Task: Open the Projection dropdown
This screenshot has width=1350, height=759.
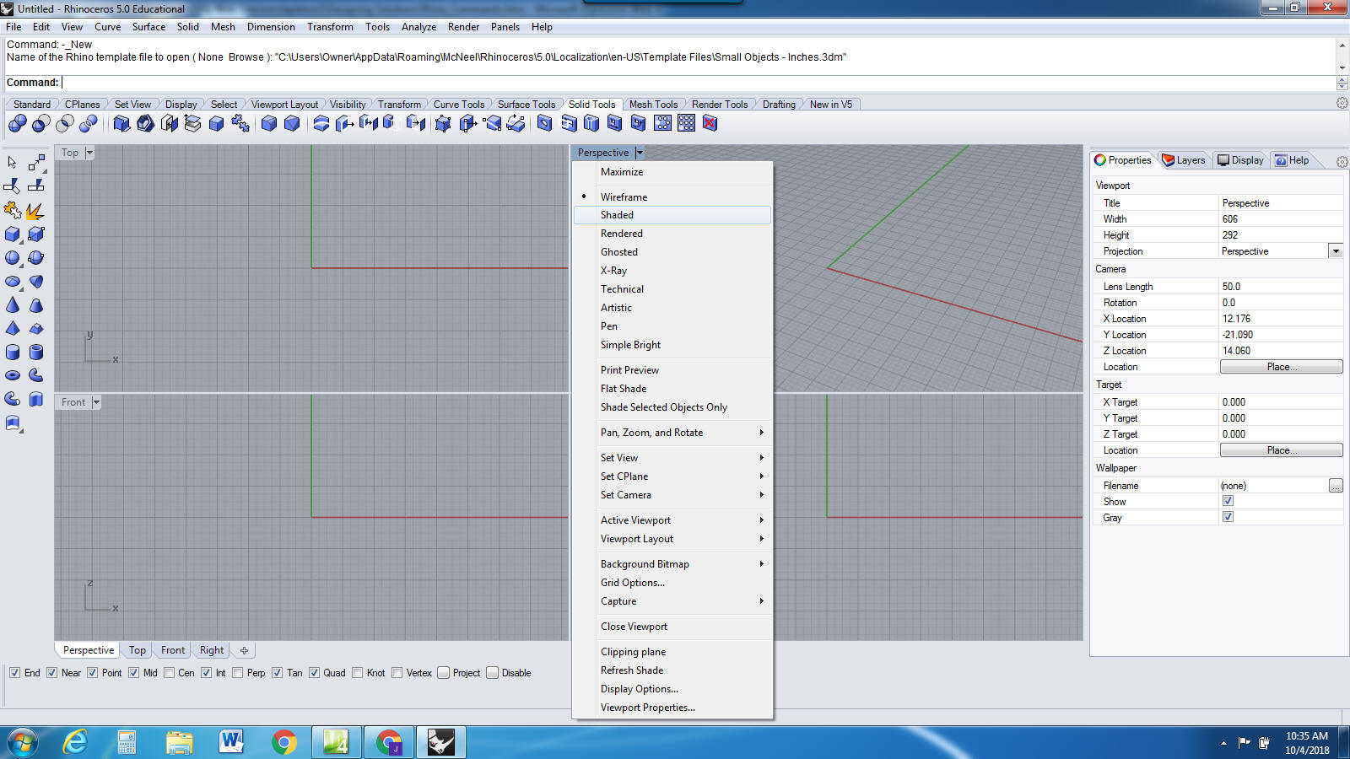Action: (1335, 251)
